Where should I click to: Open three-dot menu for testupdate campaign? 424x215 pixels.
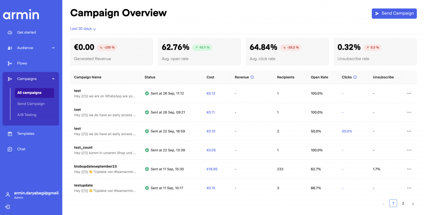[x=409, y=188]
